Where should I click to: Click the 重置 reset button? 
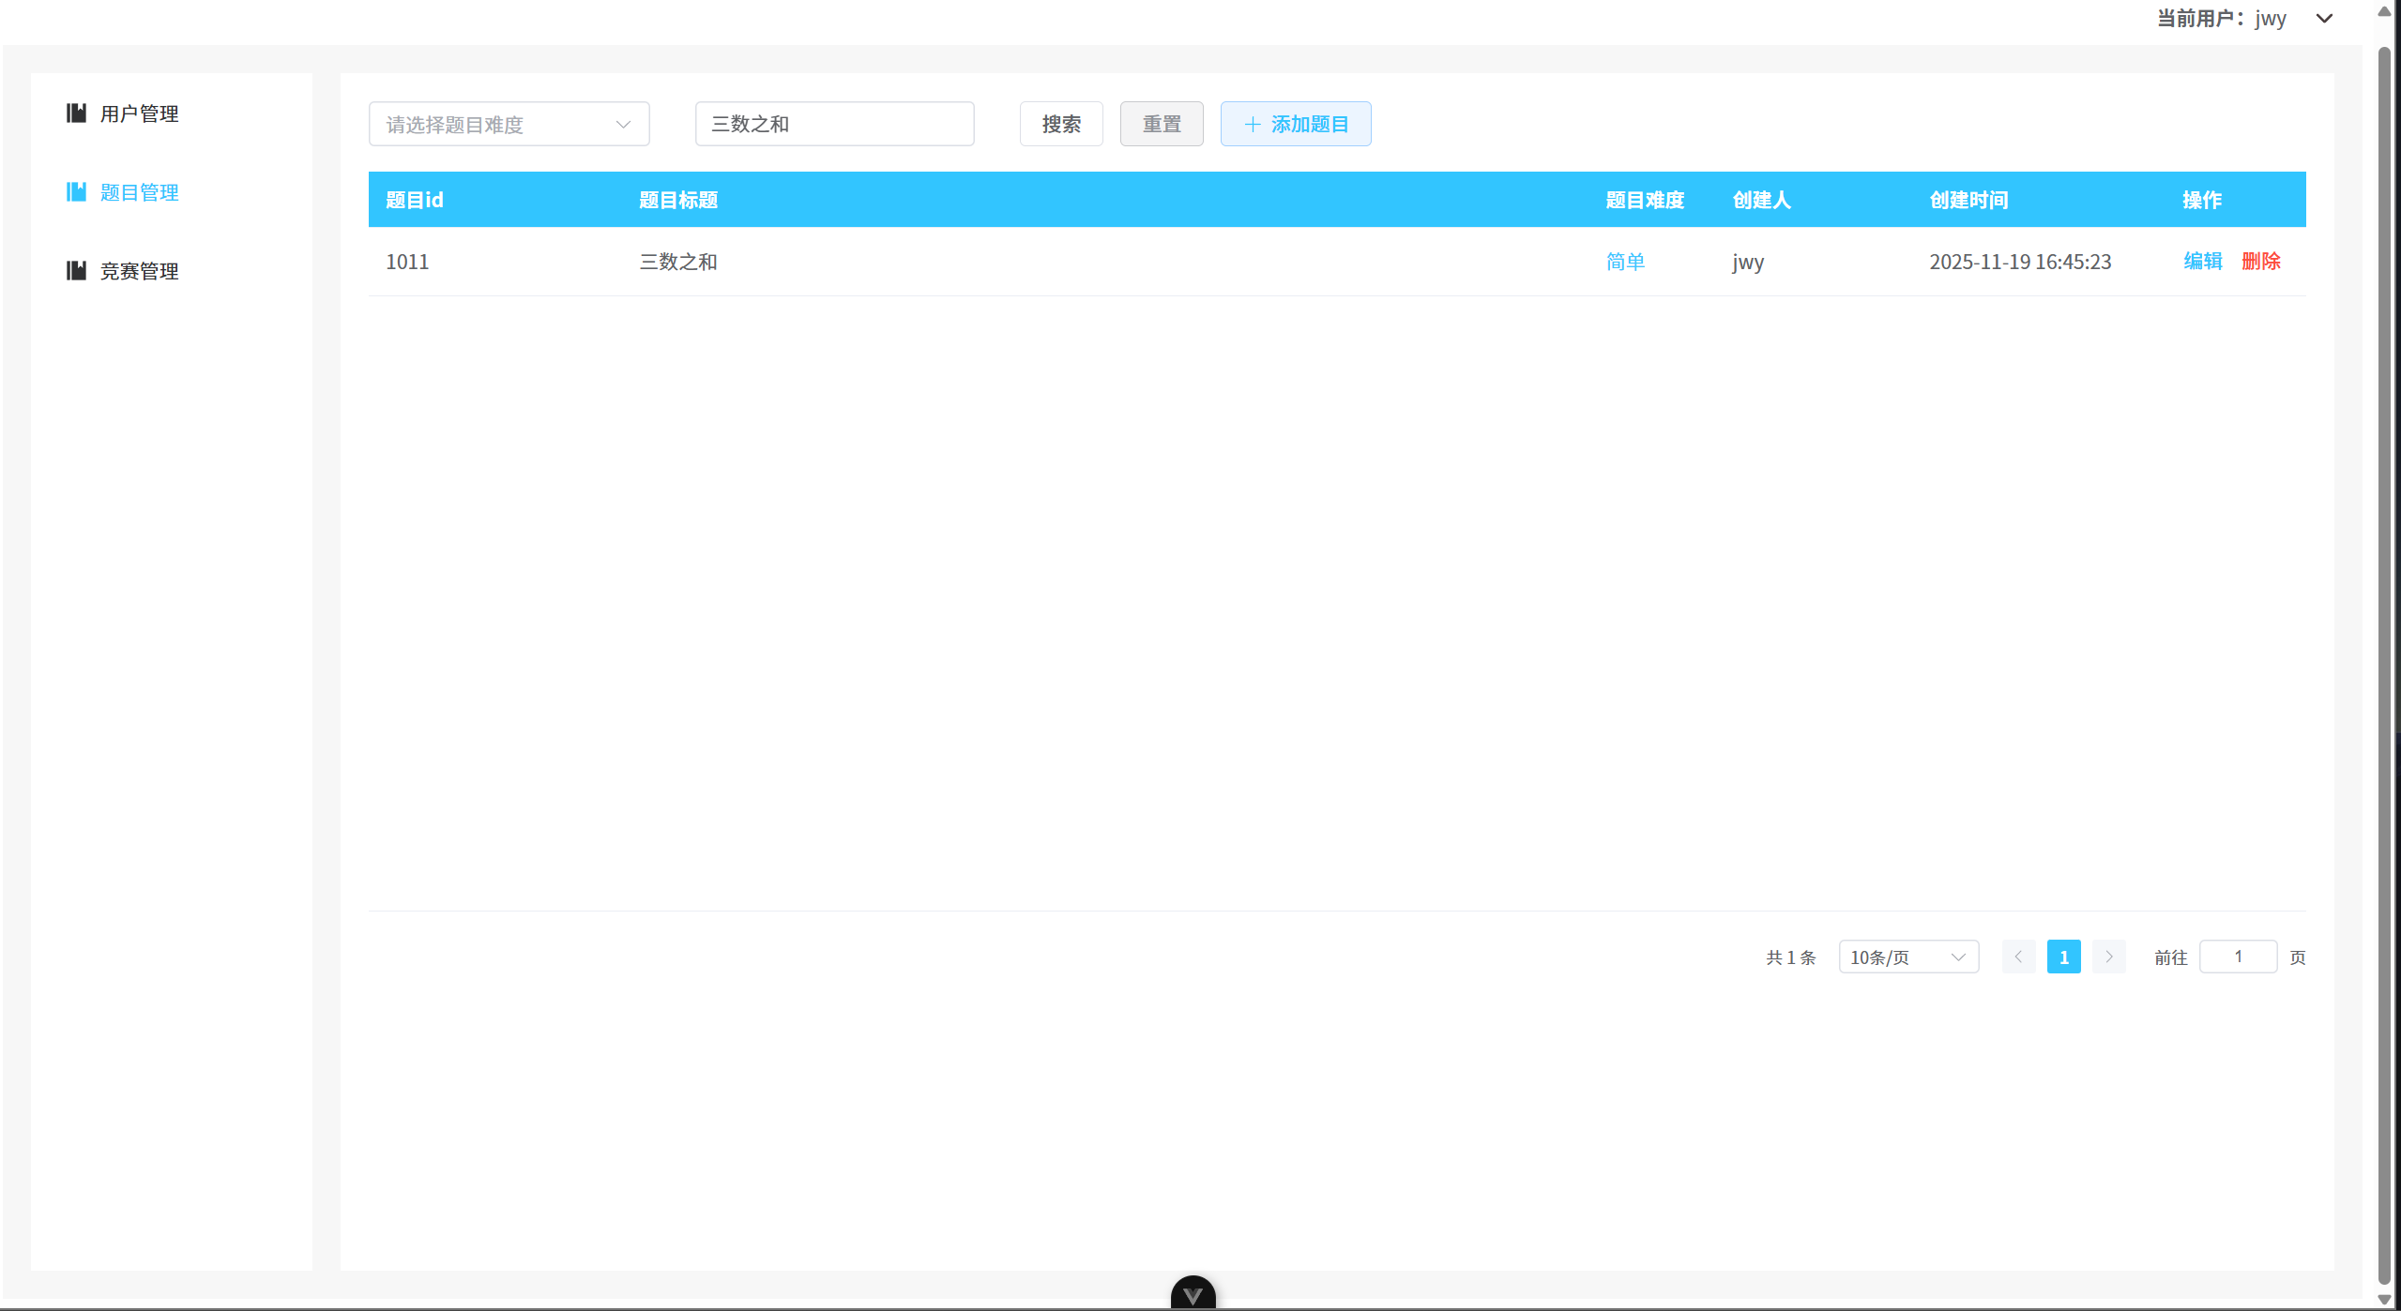coord(1161,123)
